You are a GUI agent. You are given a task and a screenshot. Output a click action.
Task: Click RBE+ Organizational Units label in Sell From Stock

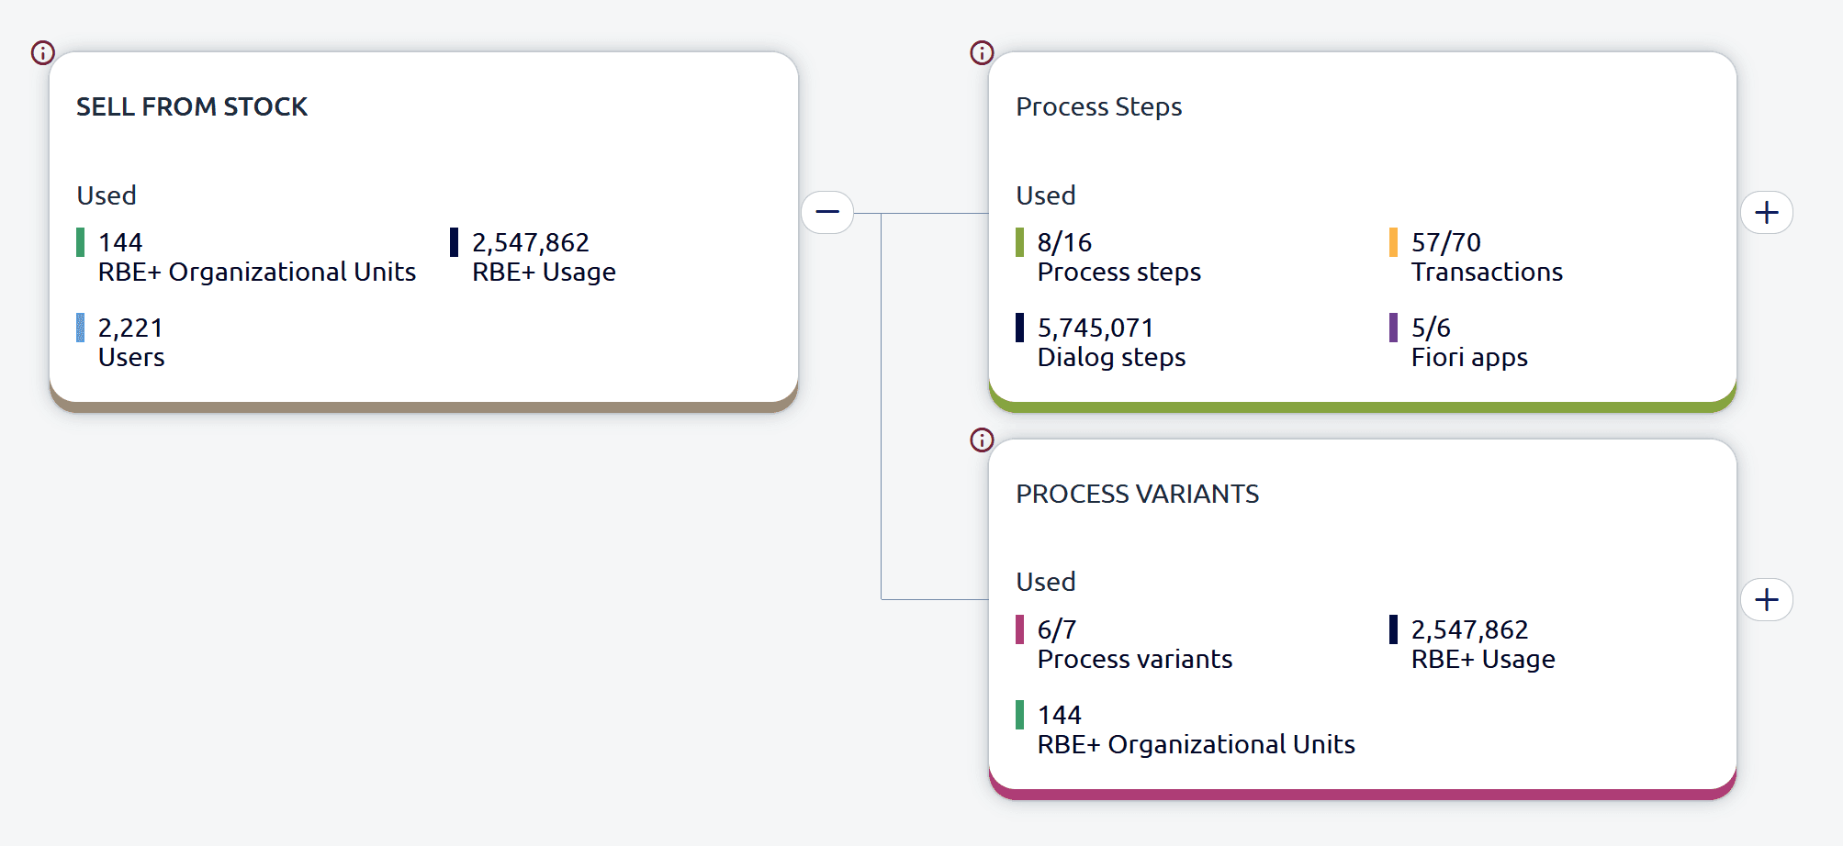point(257,273)
